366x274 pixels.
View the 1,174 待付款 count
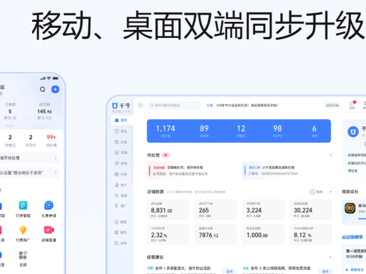point(165,131)
